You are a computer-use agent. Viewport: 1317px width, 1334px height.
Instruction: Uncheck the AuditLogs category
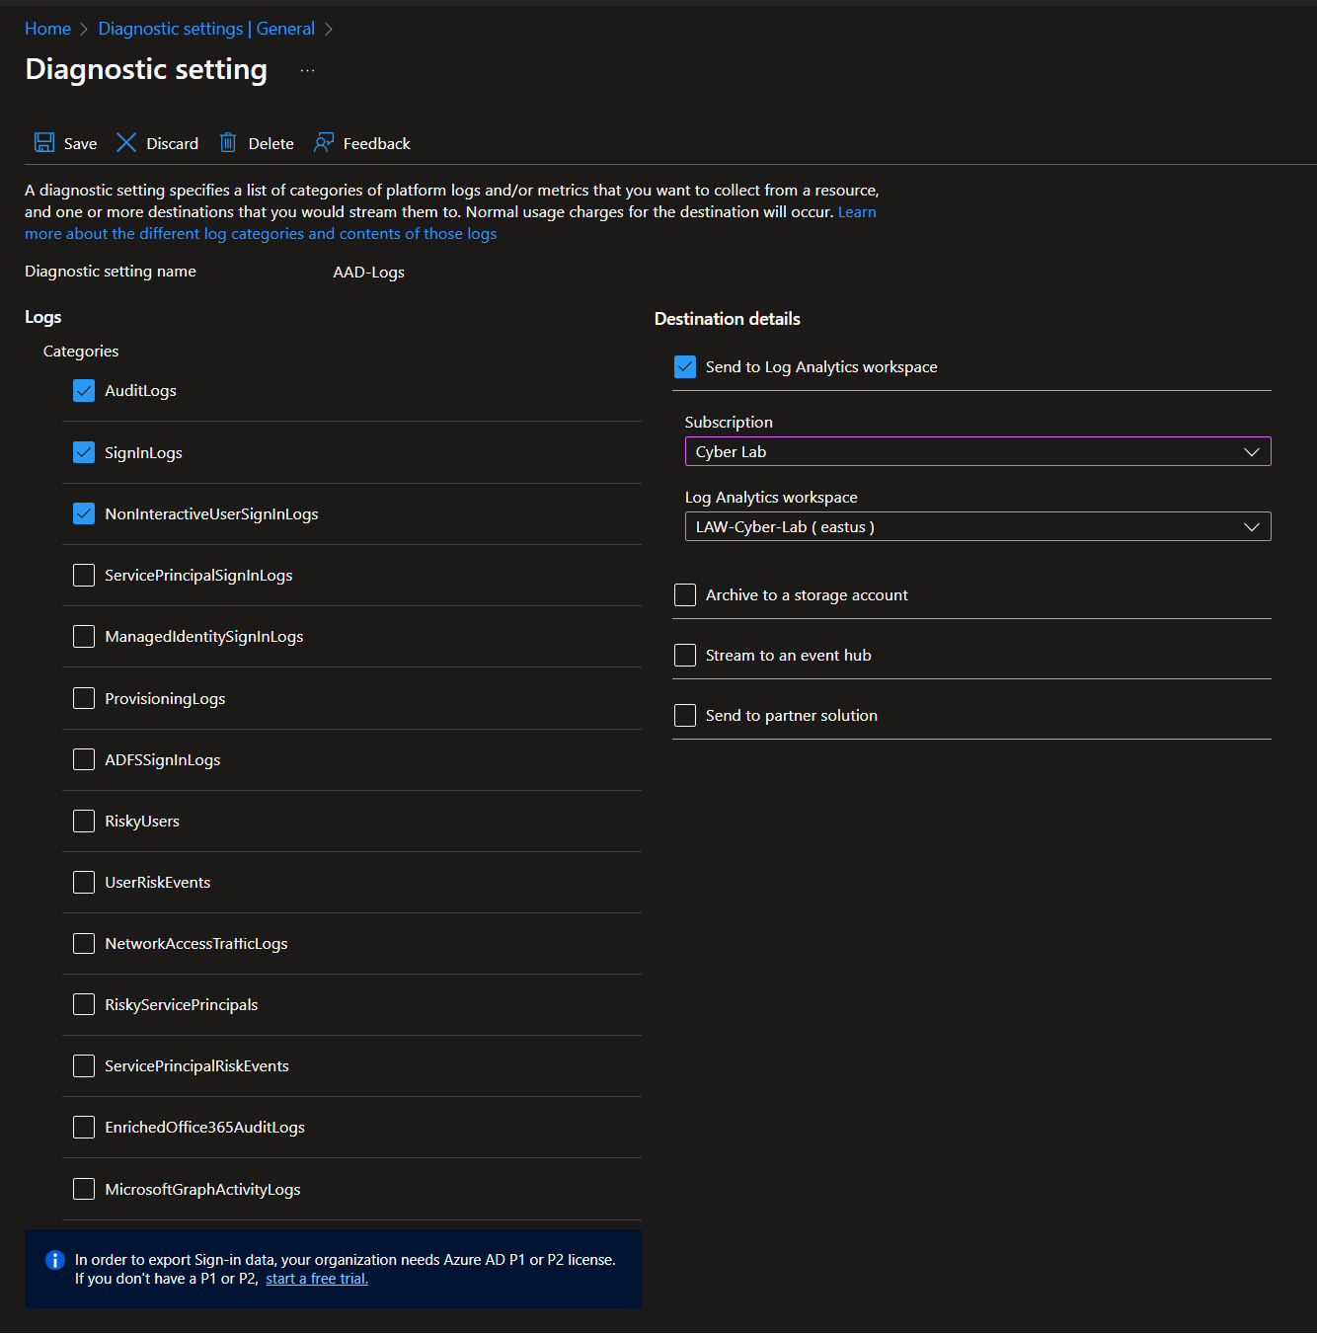point(84,391)
